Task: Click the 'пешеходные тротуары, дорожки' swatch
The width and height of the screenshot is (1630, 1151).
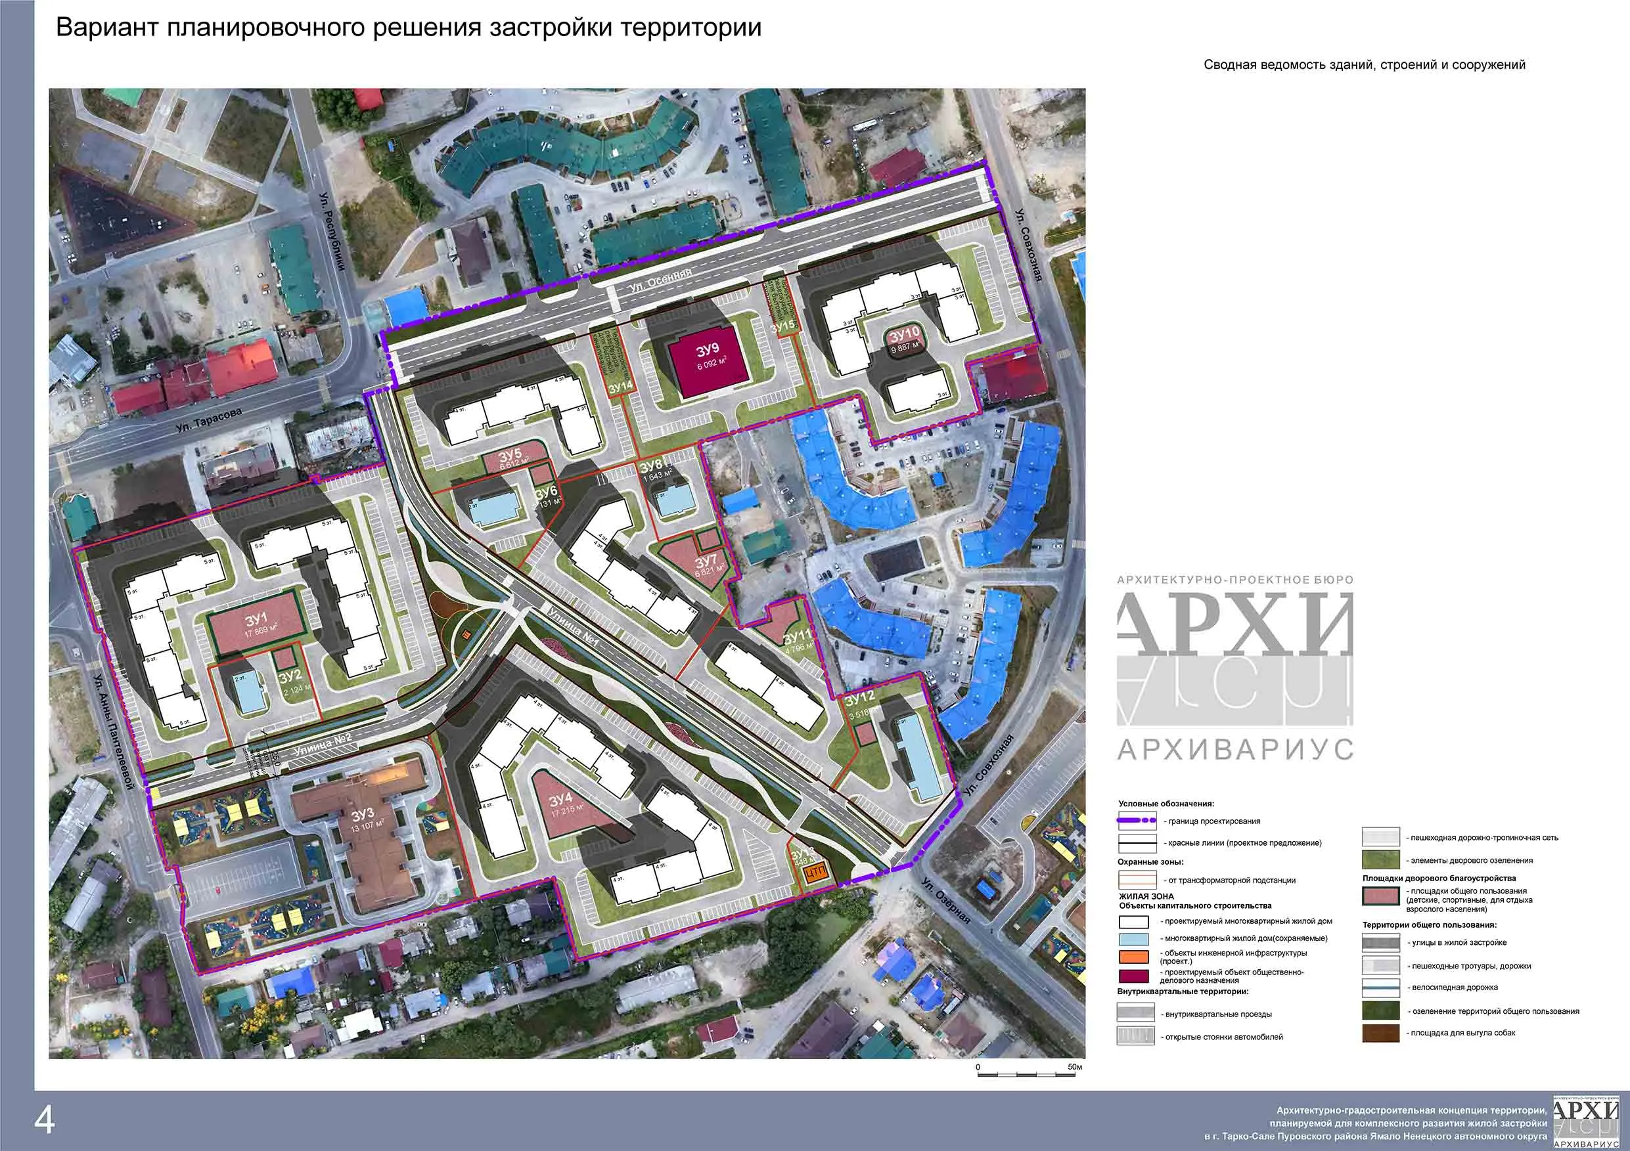Action: click(1382, 965)
